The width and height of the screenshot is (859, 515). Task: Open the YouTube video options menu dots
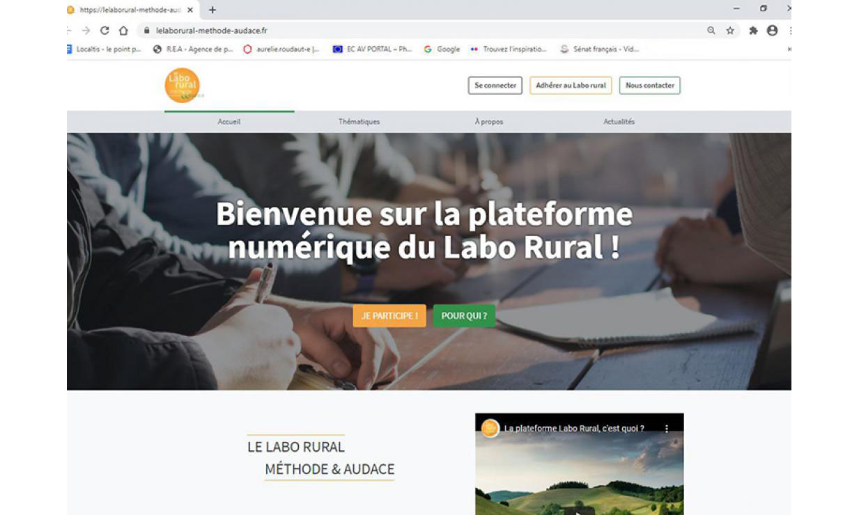666,429
